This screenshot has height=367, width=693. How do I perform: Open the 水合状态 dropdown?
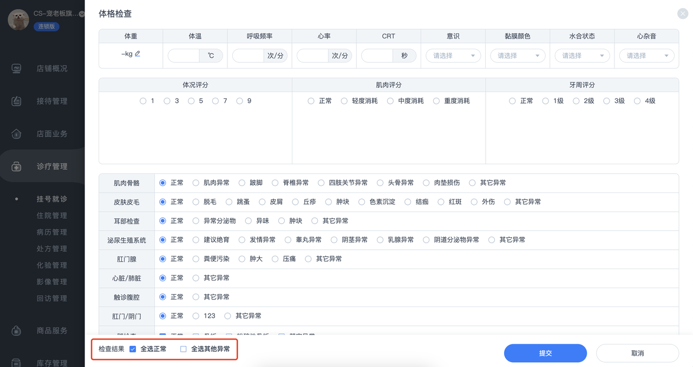[582, 56]
